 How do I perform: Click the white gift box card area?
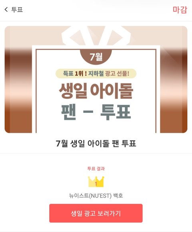point(96,89)
